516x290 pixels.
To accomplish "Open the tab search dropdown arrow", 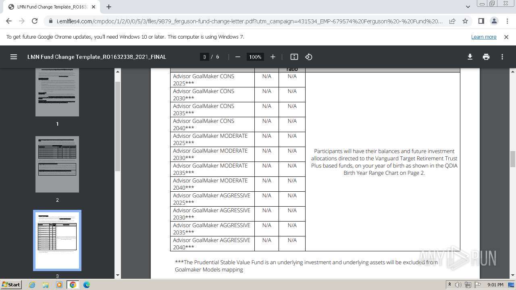I will pyautogui.click(x=468, y=7).
